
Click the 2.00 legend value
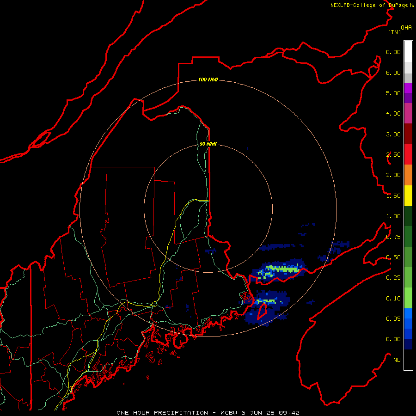(393, 175)
